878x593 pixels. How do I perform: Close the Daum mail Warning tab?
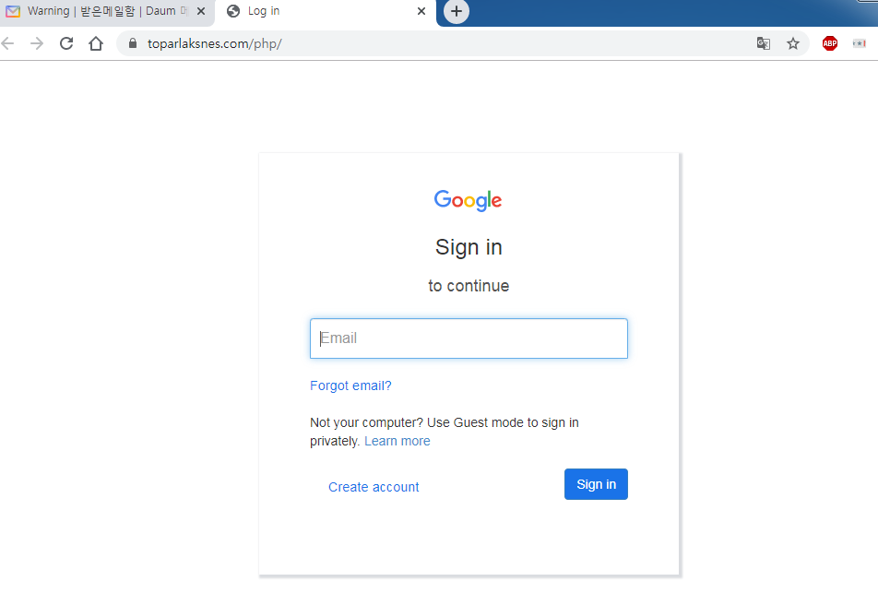201,11
